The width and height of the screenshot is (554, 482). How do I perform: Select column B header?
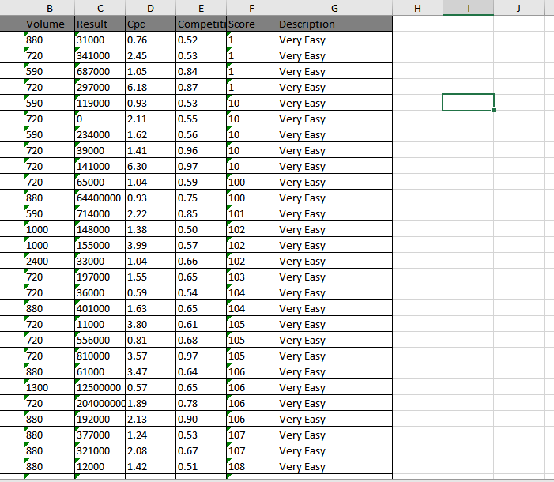[x=49, y=8]
